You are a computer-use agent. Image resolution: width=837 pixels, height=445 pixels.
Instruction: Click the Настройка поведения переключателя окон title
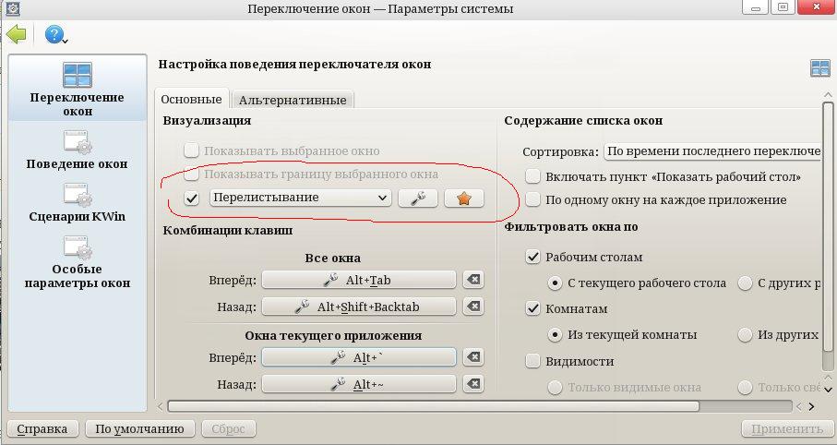coord(294,64)
